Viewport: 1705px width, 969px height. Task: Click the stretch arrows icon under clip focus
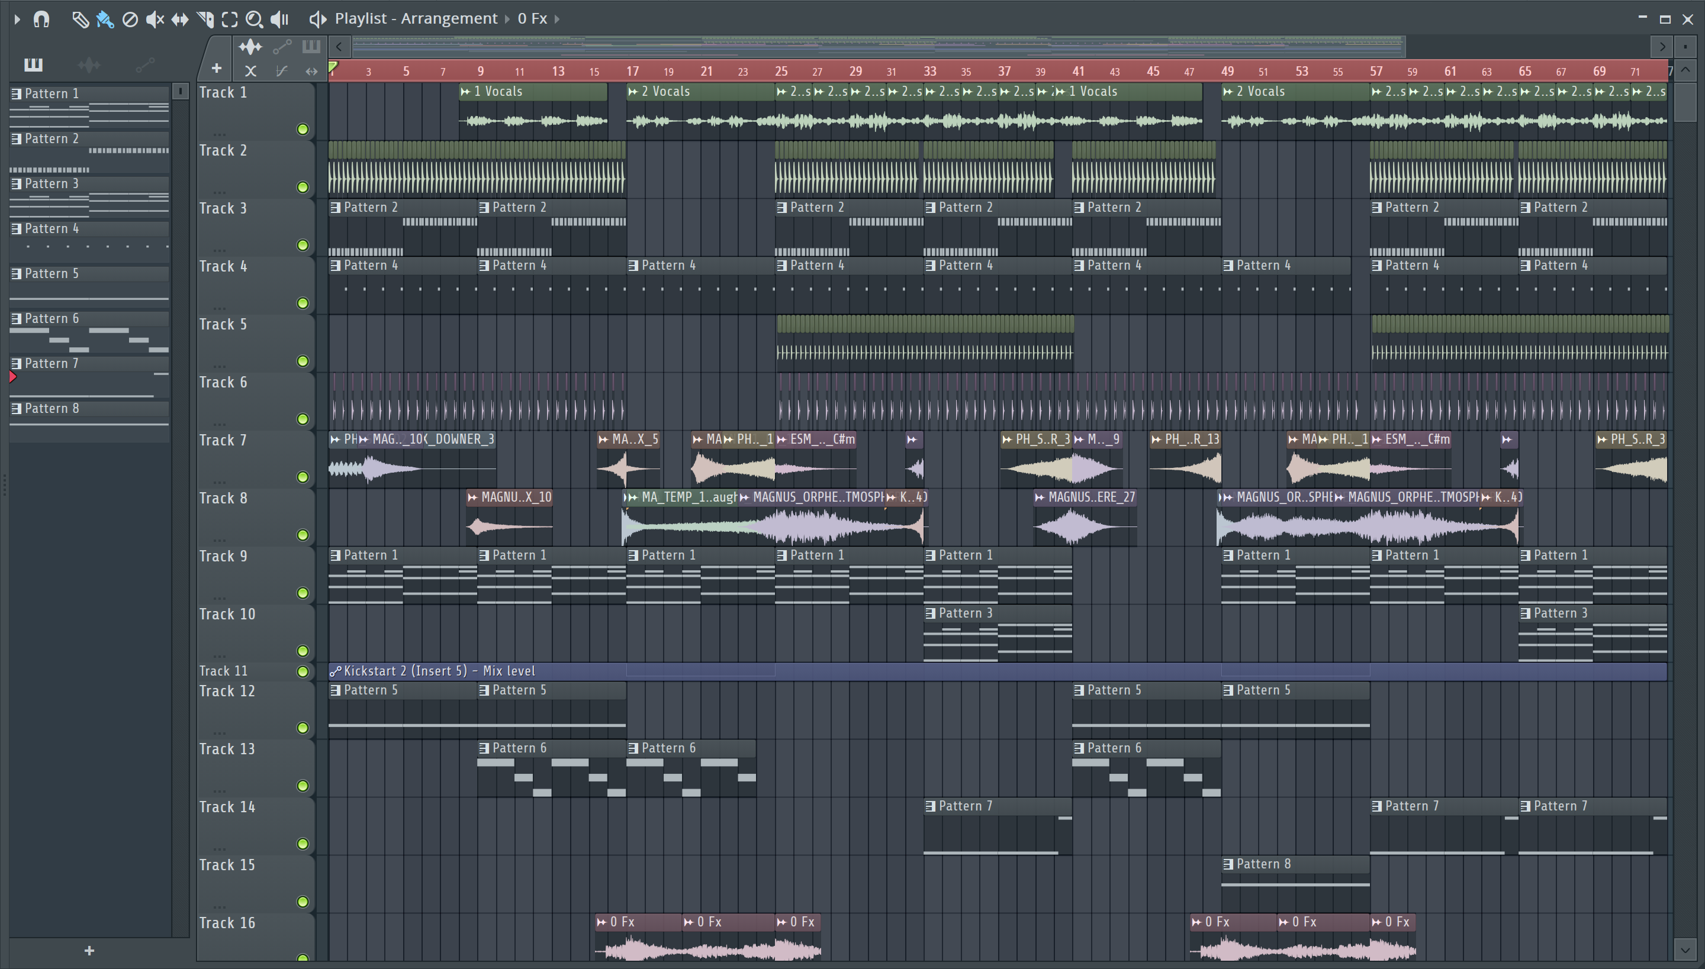tap(311, 70)
